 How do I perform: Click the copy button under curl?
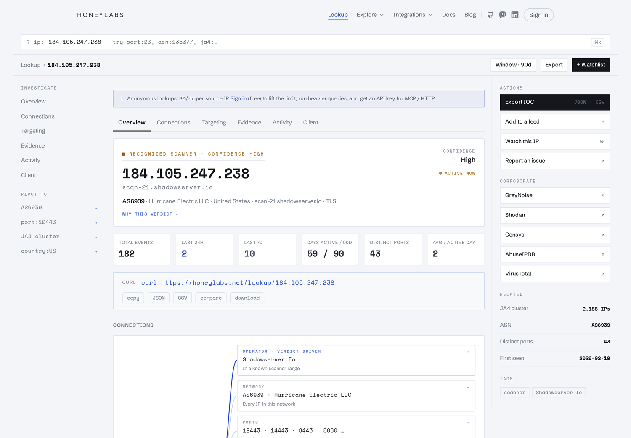tap(133, 298)
